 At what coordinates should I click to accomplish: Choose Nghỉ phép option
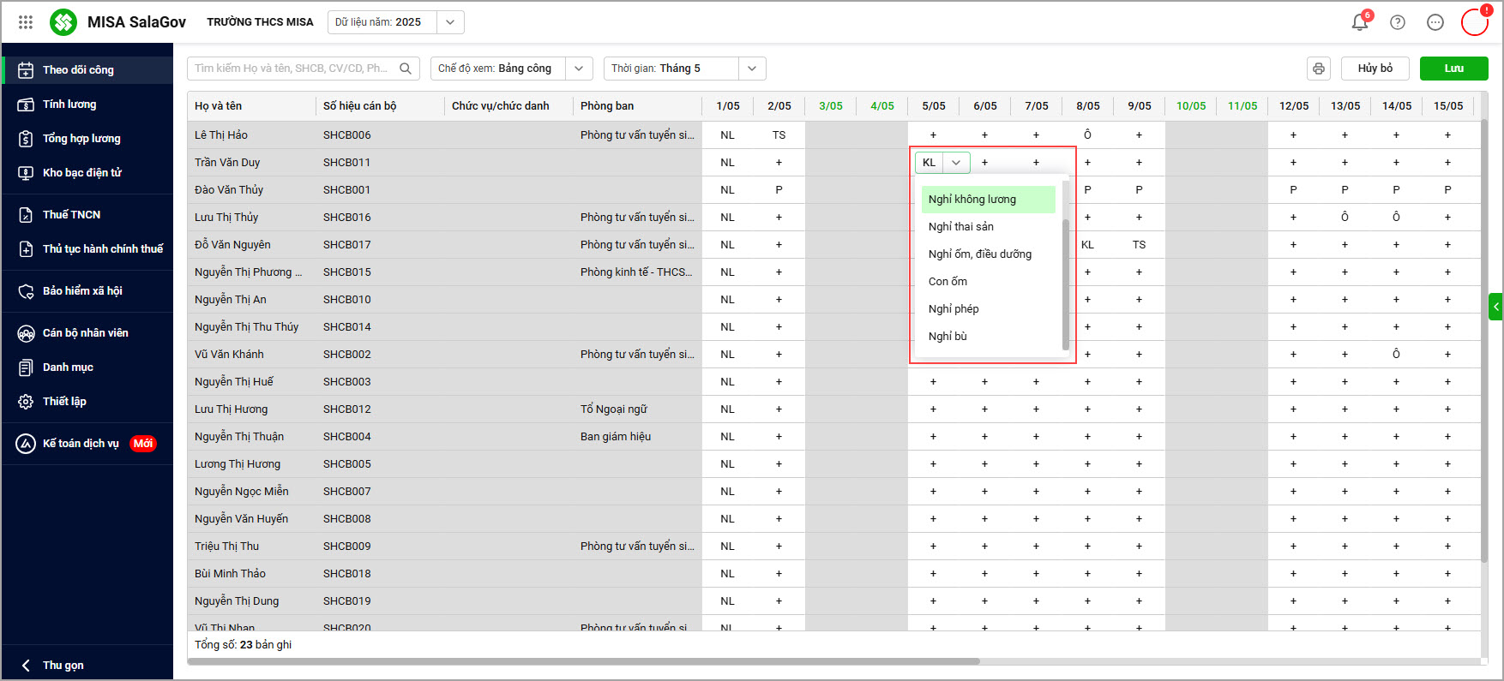pos(954,309)
